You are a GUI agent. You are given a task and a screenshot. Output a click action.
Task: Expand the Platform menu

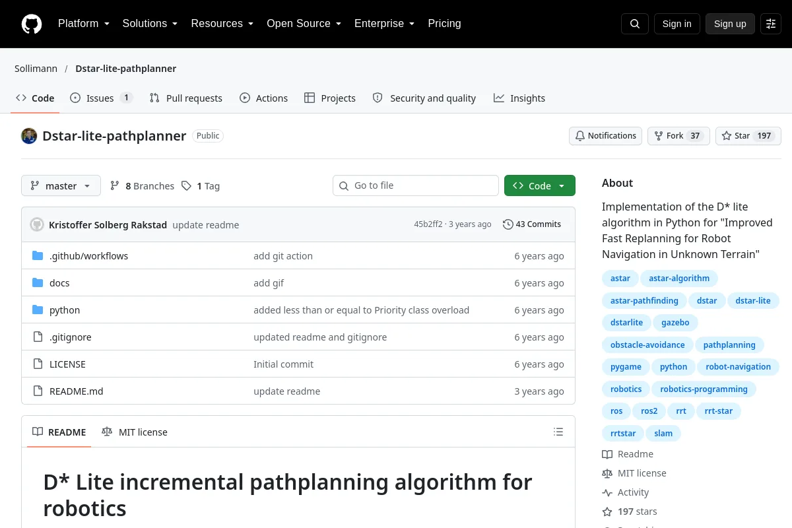coord(83,24)
